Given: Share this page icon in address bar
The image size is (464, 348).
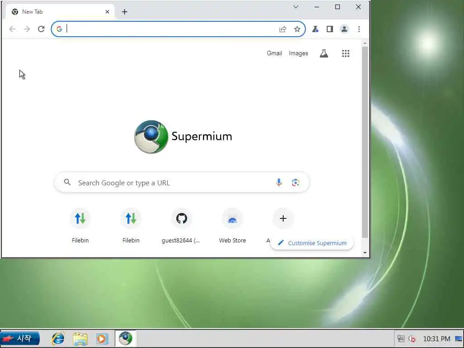Looking at the screenshot, I should point(283,29).
